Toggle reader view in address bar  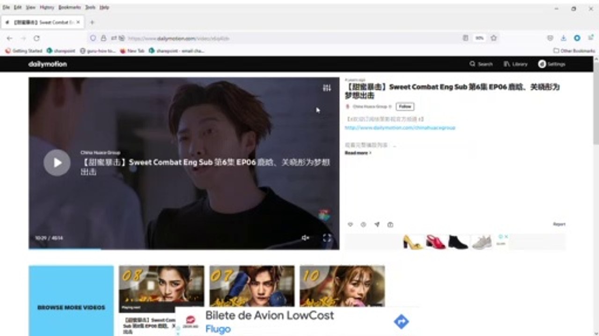[465, 38]
